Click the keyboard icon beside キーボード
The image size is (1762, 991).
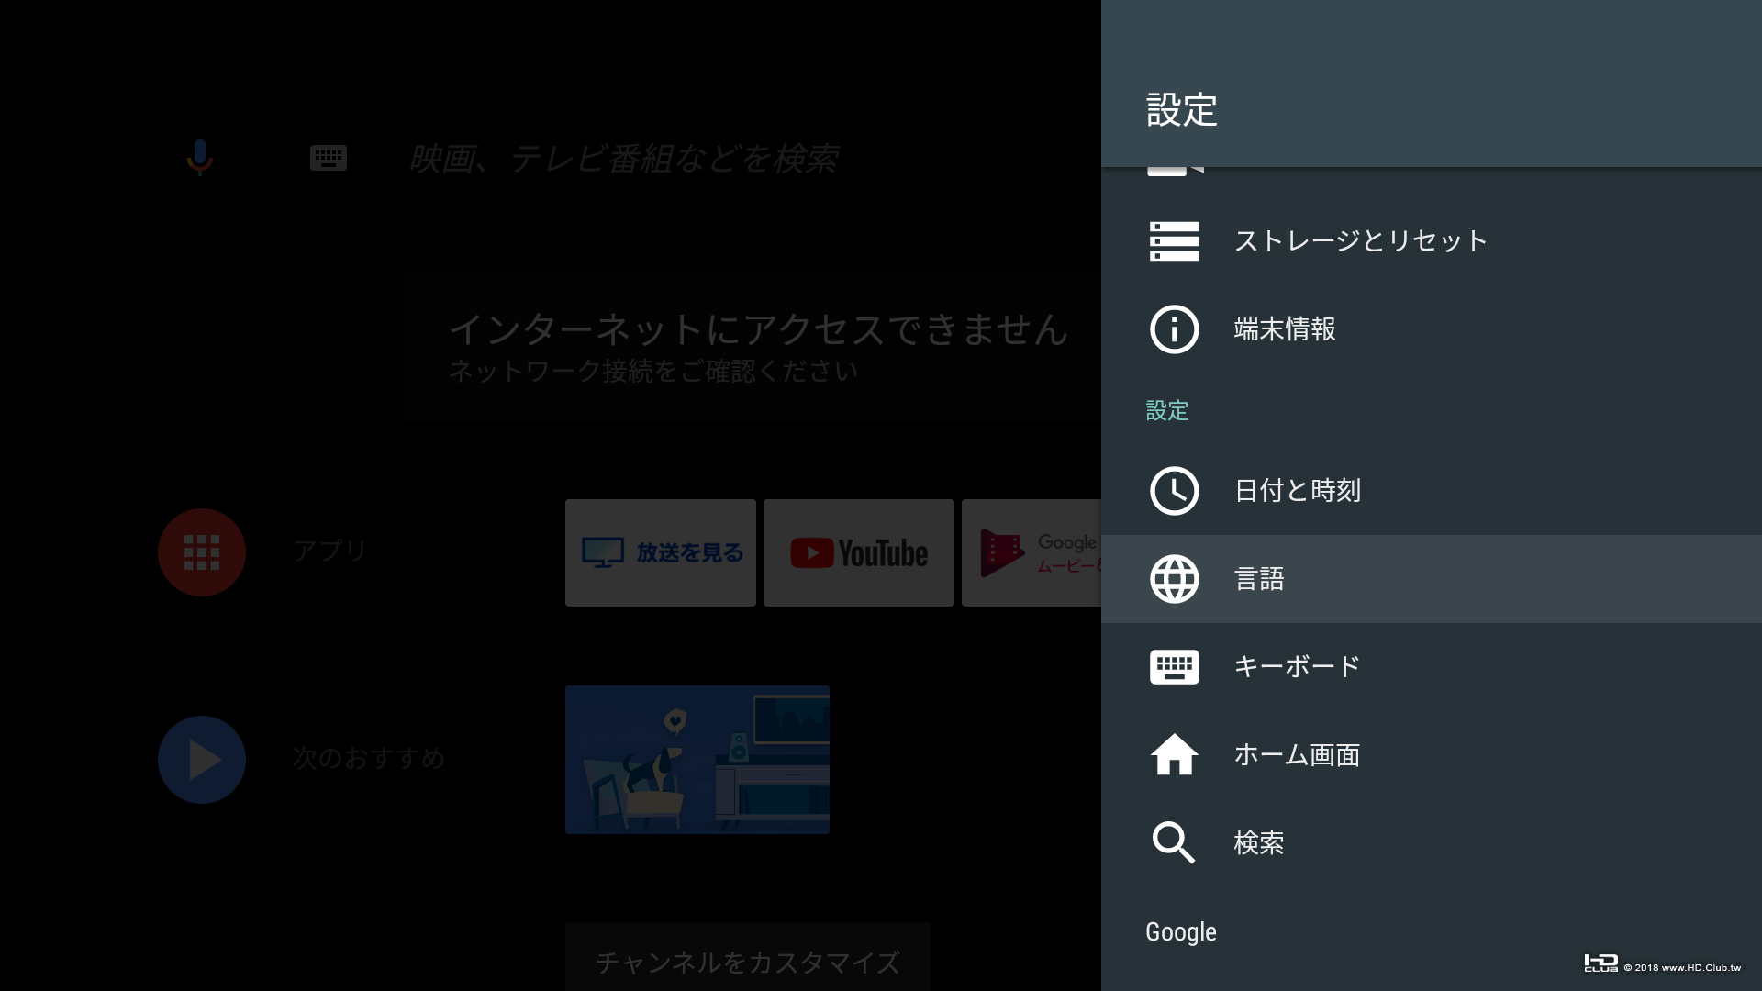pyautogui.click(x=1174, y=667)
